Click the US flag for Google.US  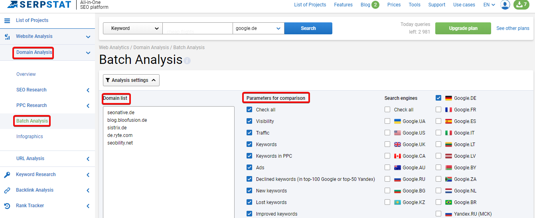coord(397,133)
